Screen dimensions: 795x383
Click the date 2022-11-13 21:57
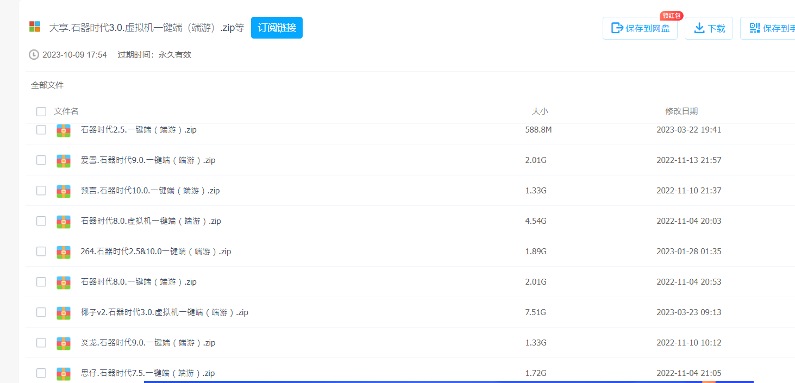[688, 160]
